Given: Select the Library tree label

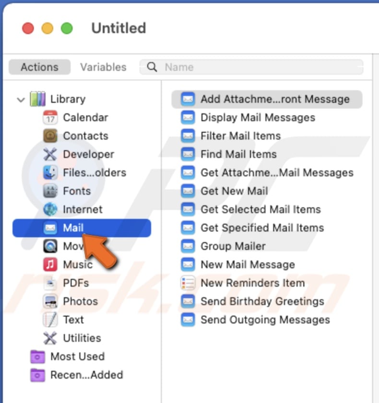Looking at the screenshot, I should pos(68,99).
